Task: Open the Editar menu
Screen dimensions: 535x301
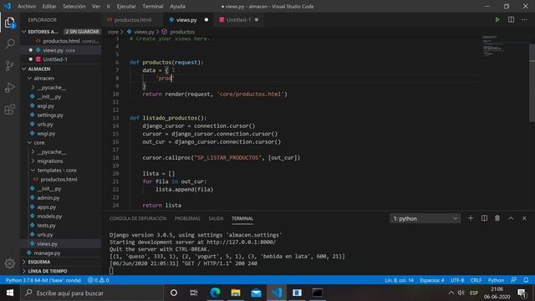Action: (49, 6)
